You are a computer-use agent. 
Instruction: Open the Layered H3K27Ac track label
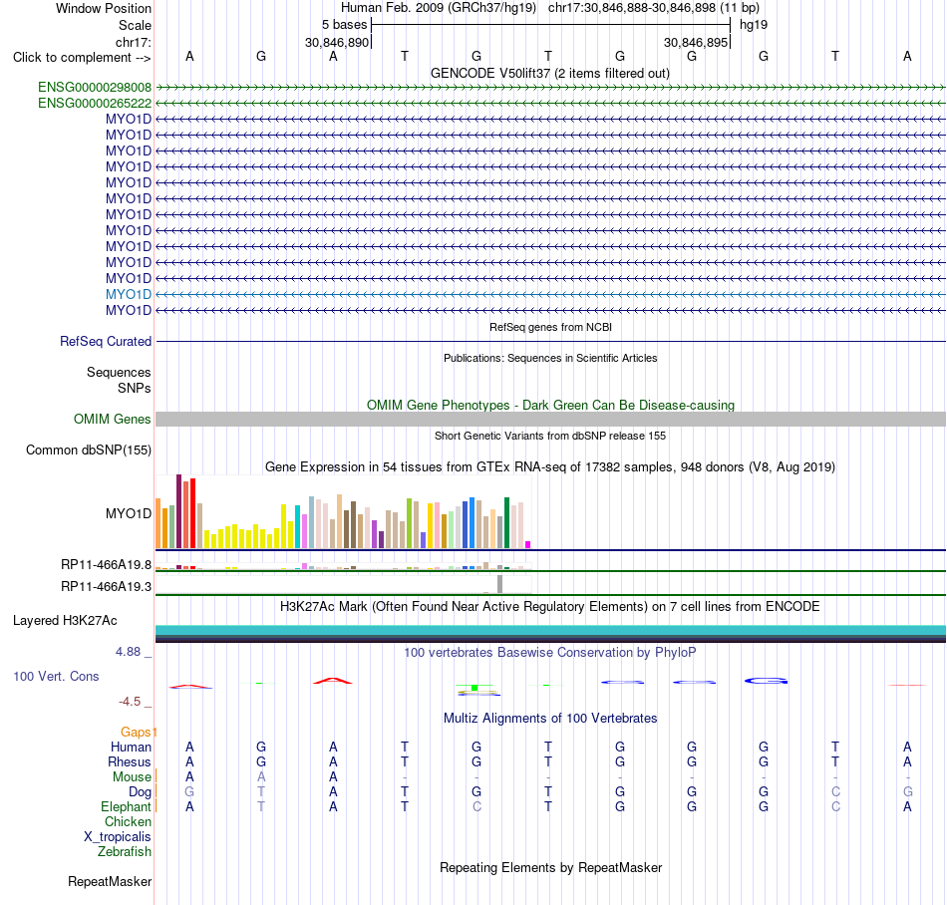pyautogui.click(x=65, y=621)
